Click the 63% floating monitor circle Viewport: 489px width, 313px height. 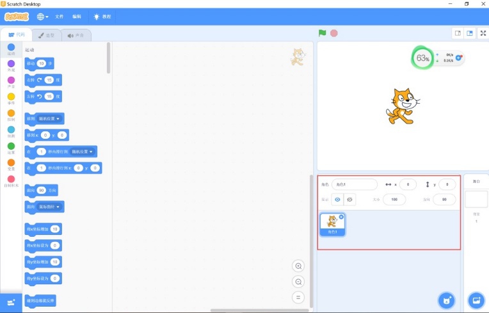click(x=422, y=58)
